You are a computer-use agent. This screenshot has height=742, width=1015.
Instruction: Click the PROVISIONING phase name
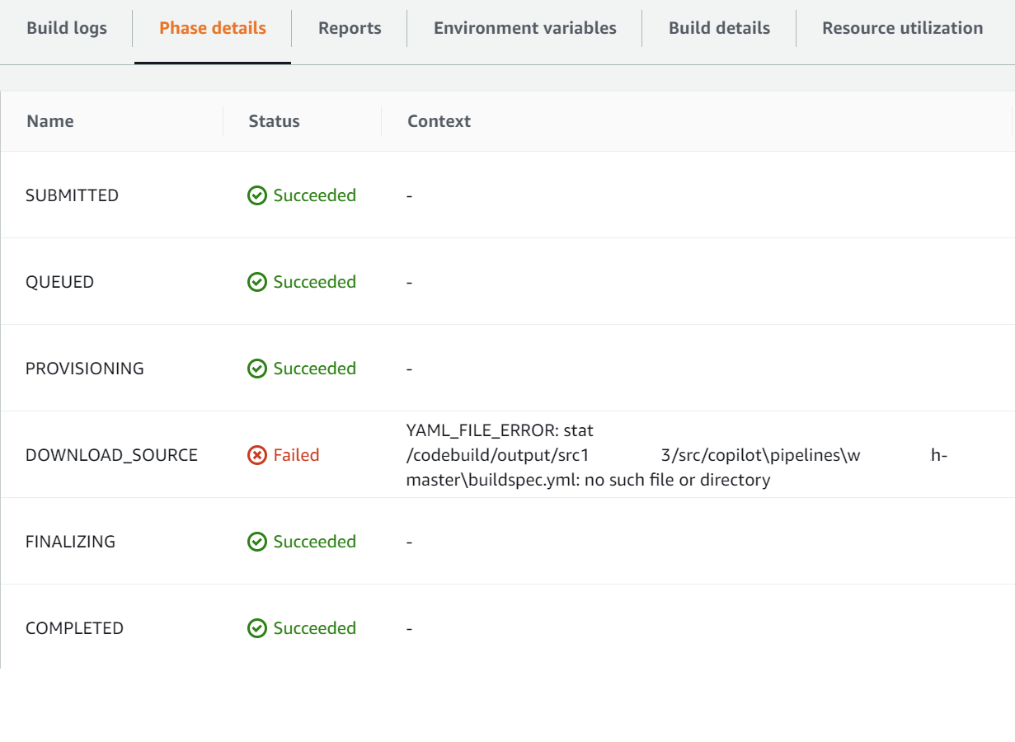85,369
